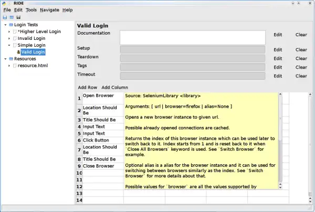Open the Edit menu in menu bar

point(18,10)
